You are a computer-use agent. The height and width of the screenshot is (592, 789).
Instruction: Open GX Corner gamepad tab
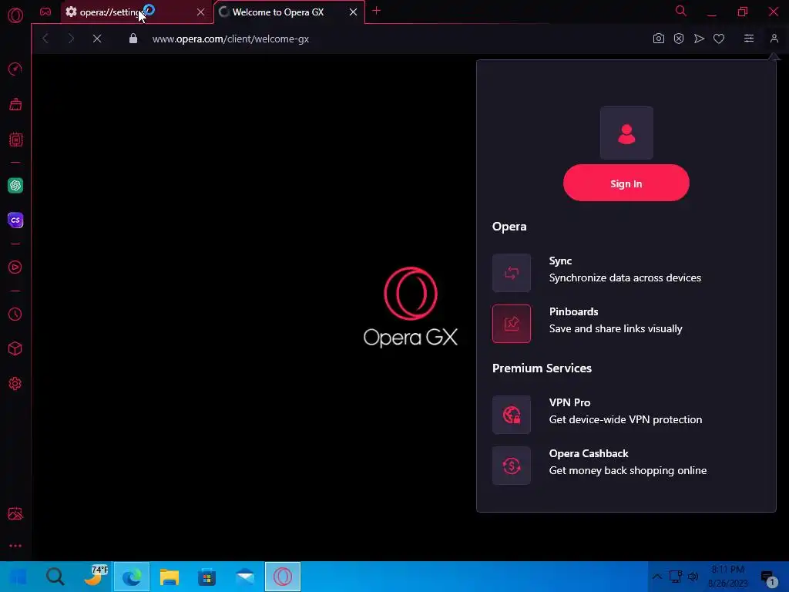(45, 12)
